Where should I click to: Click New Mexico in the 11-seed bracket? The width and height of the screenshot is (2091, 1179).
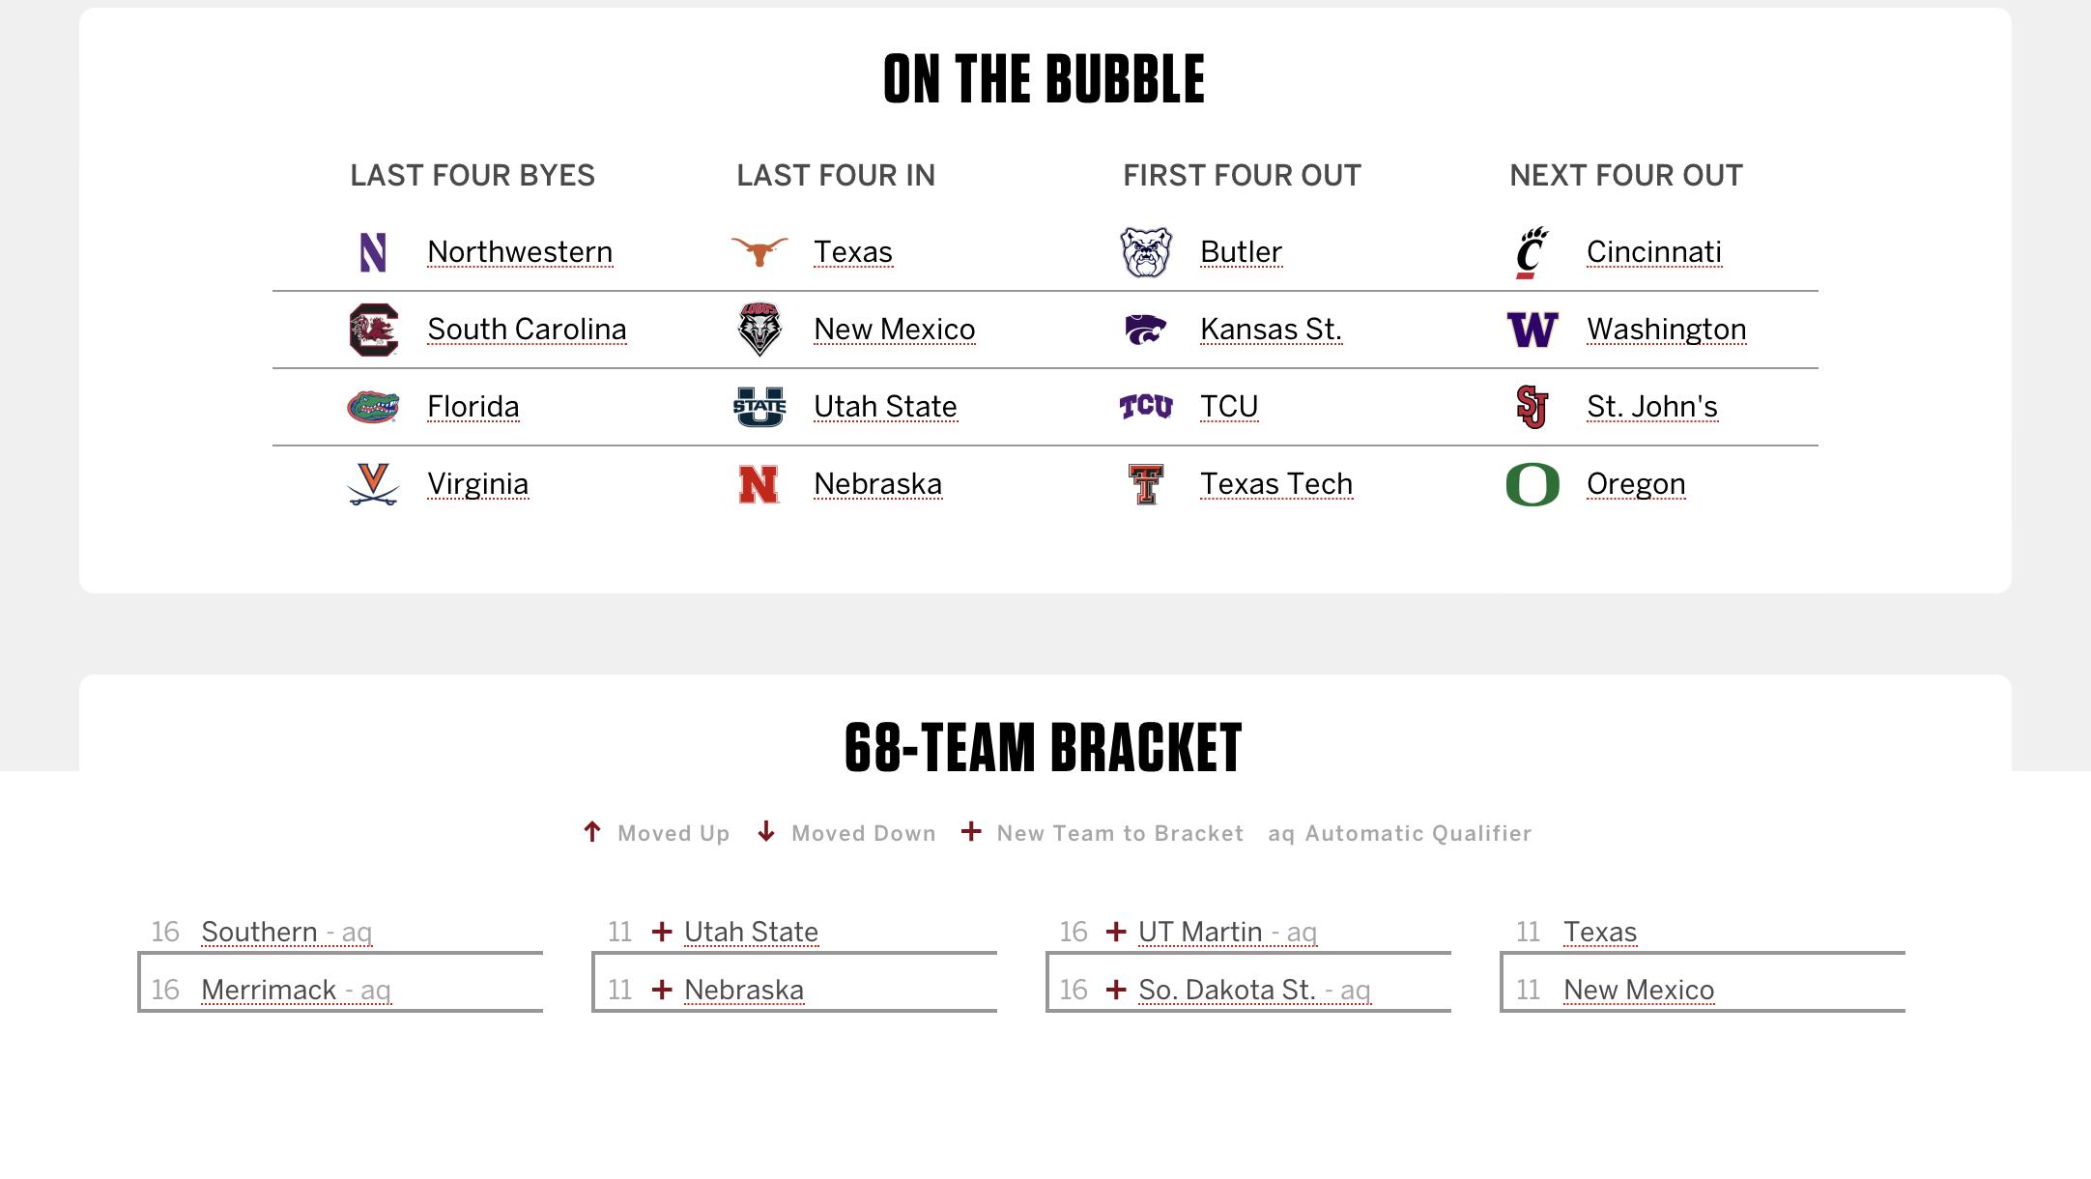click(1639, 990)
